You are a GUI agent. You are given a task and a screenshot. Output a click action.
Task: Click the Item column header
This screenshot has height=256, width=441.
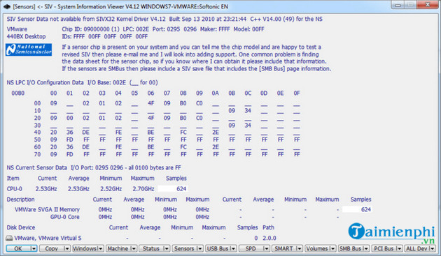point(13,179)
